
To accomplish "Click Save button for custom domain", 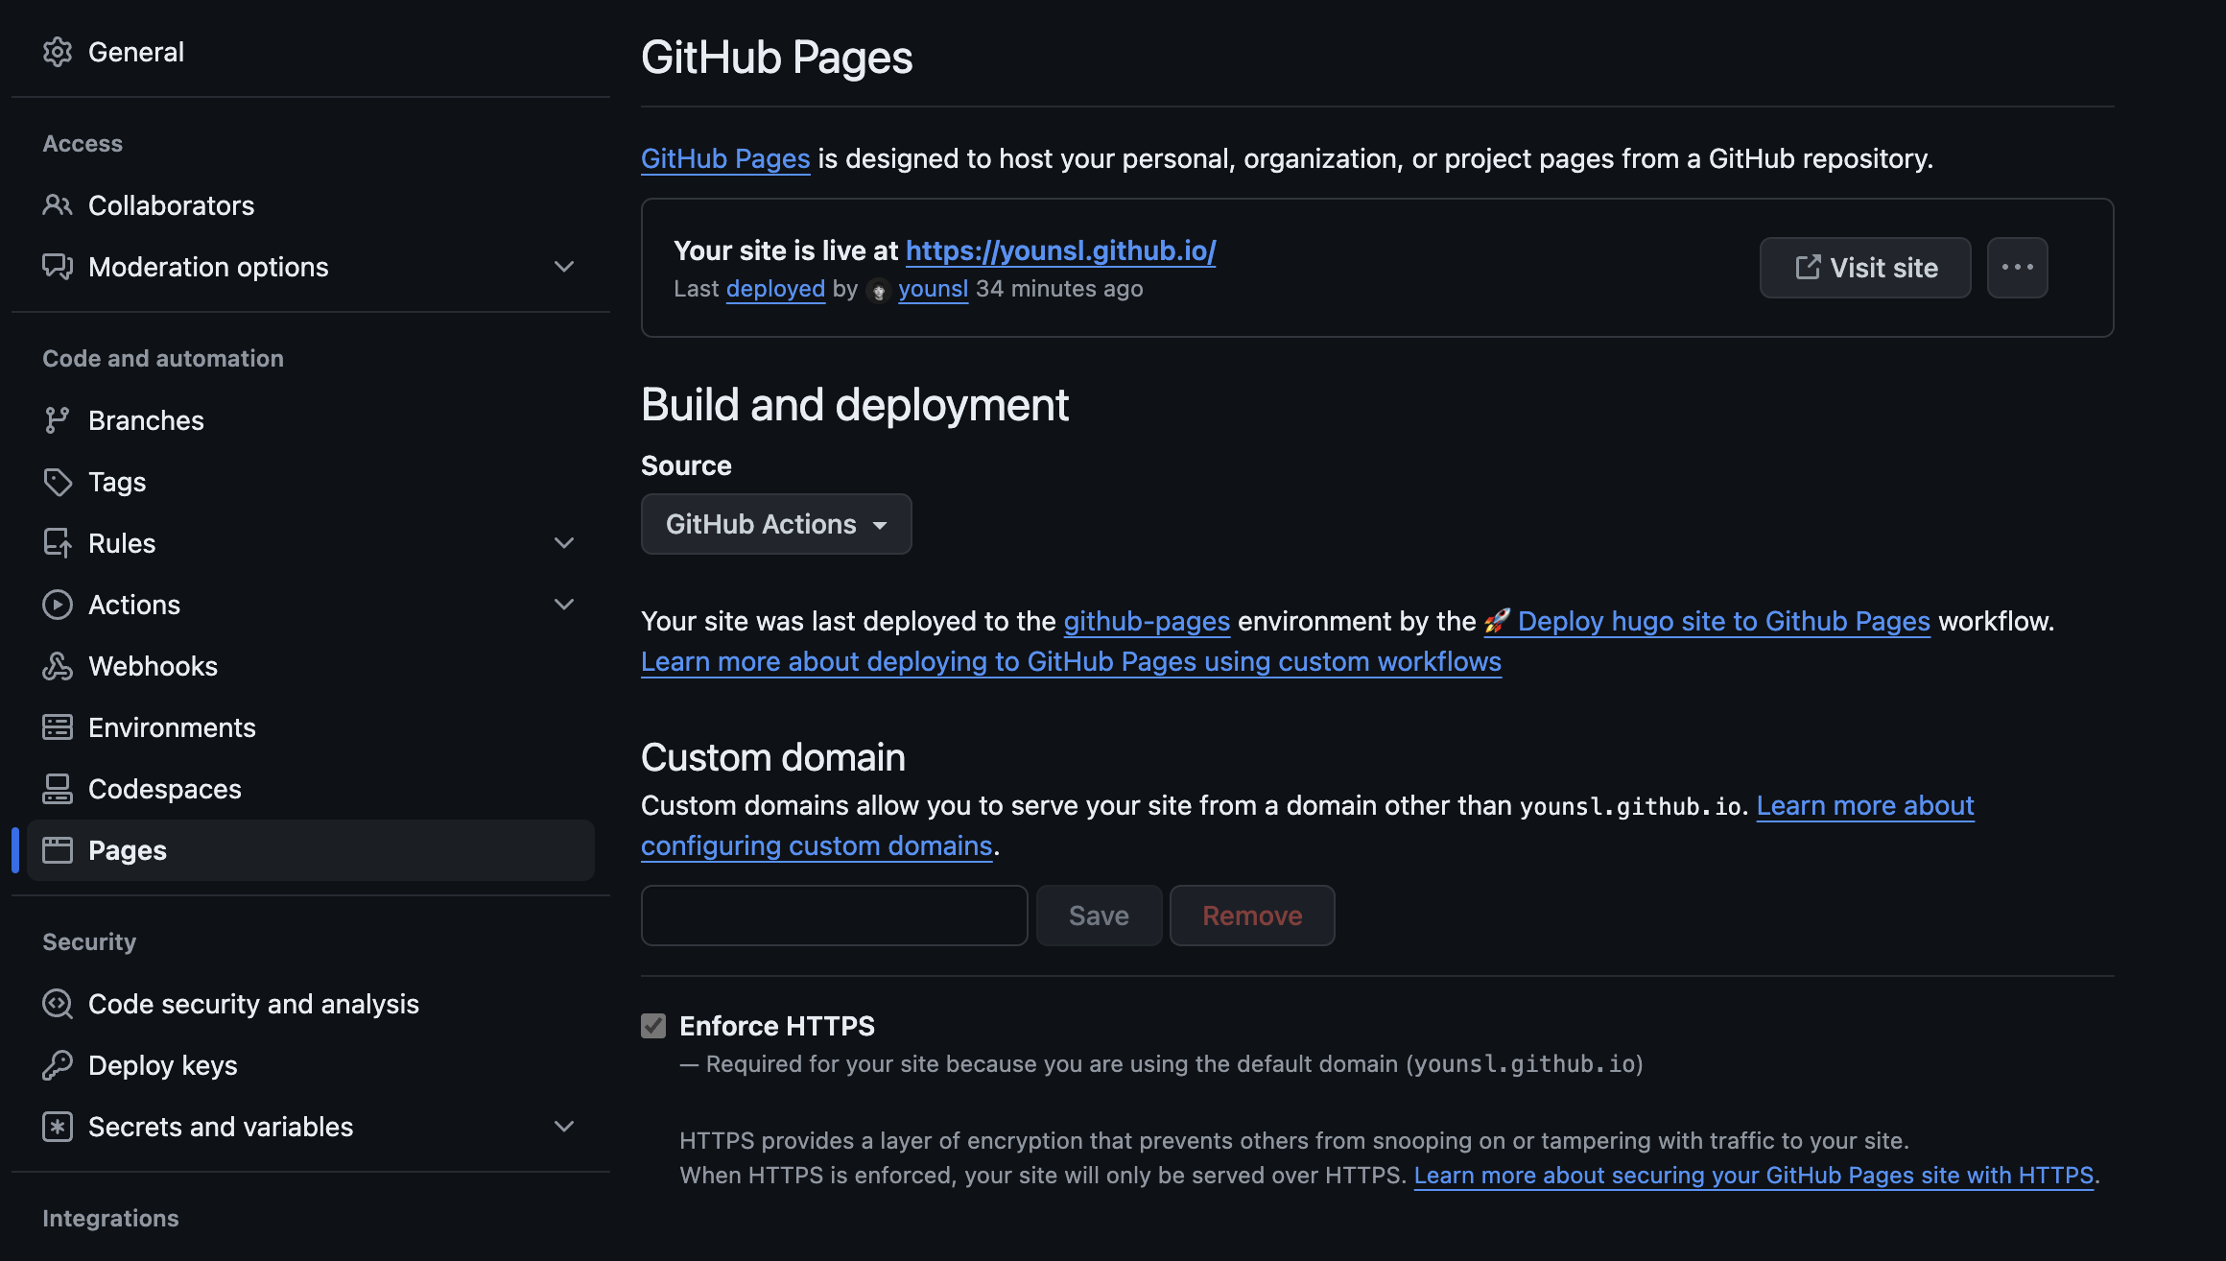I will (x=1098, y=914).
